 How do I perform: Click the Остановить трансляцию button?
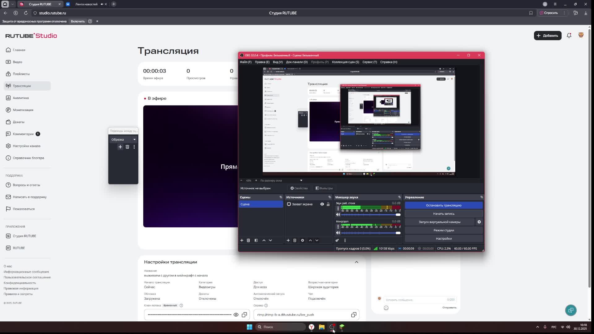(443, 205)
